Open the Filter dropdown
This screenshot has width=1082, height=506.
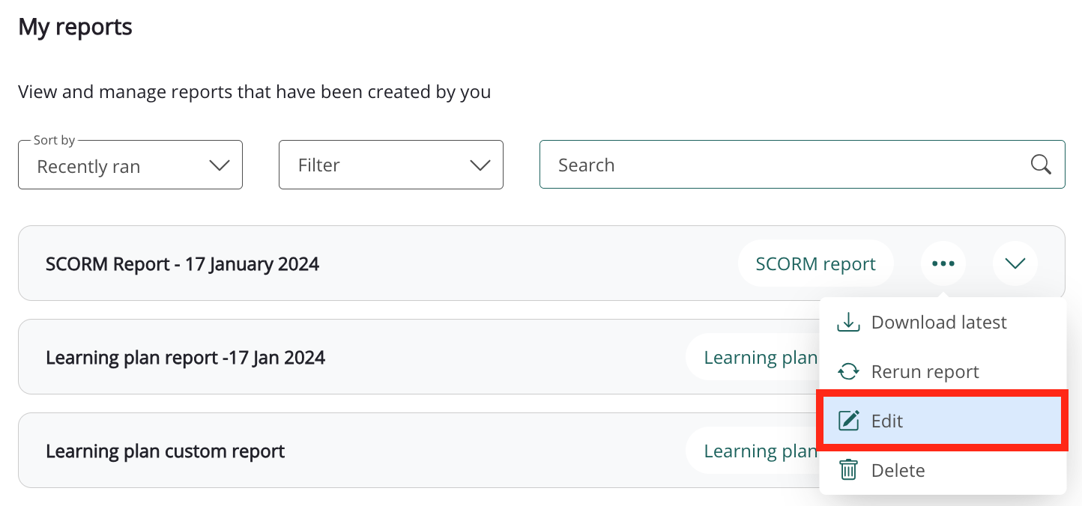point(390,165)
